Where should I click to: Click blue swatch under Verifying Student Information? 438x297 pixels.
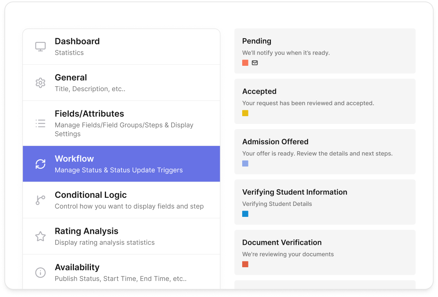tap(245, 214)
